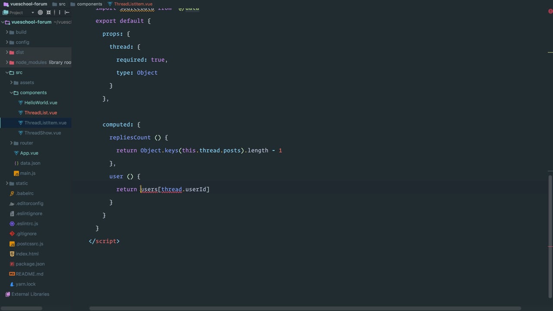
Task: Click the scroll-from-source target icon
Action: tap(40, 13)
